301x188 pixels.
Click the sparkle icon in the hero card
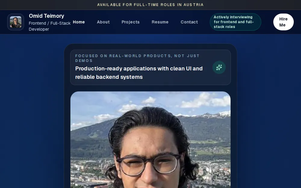pyautogui.click(x=219, y=67)
